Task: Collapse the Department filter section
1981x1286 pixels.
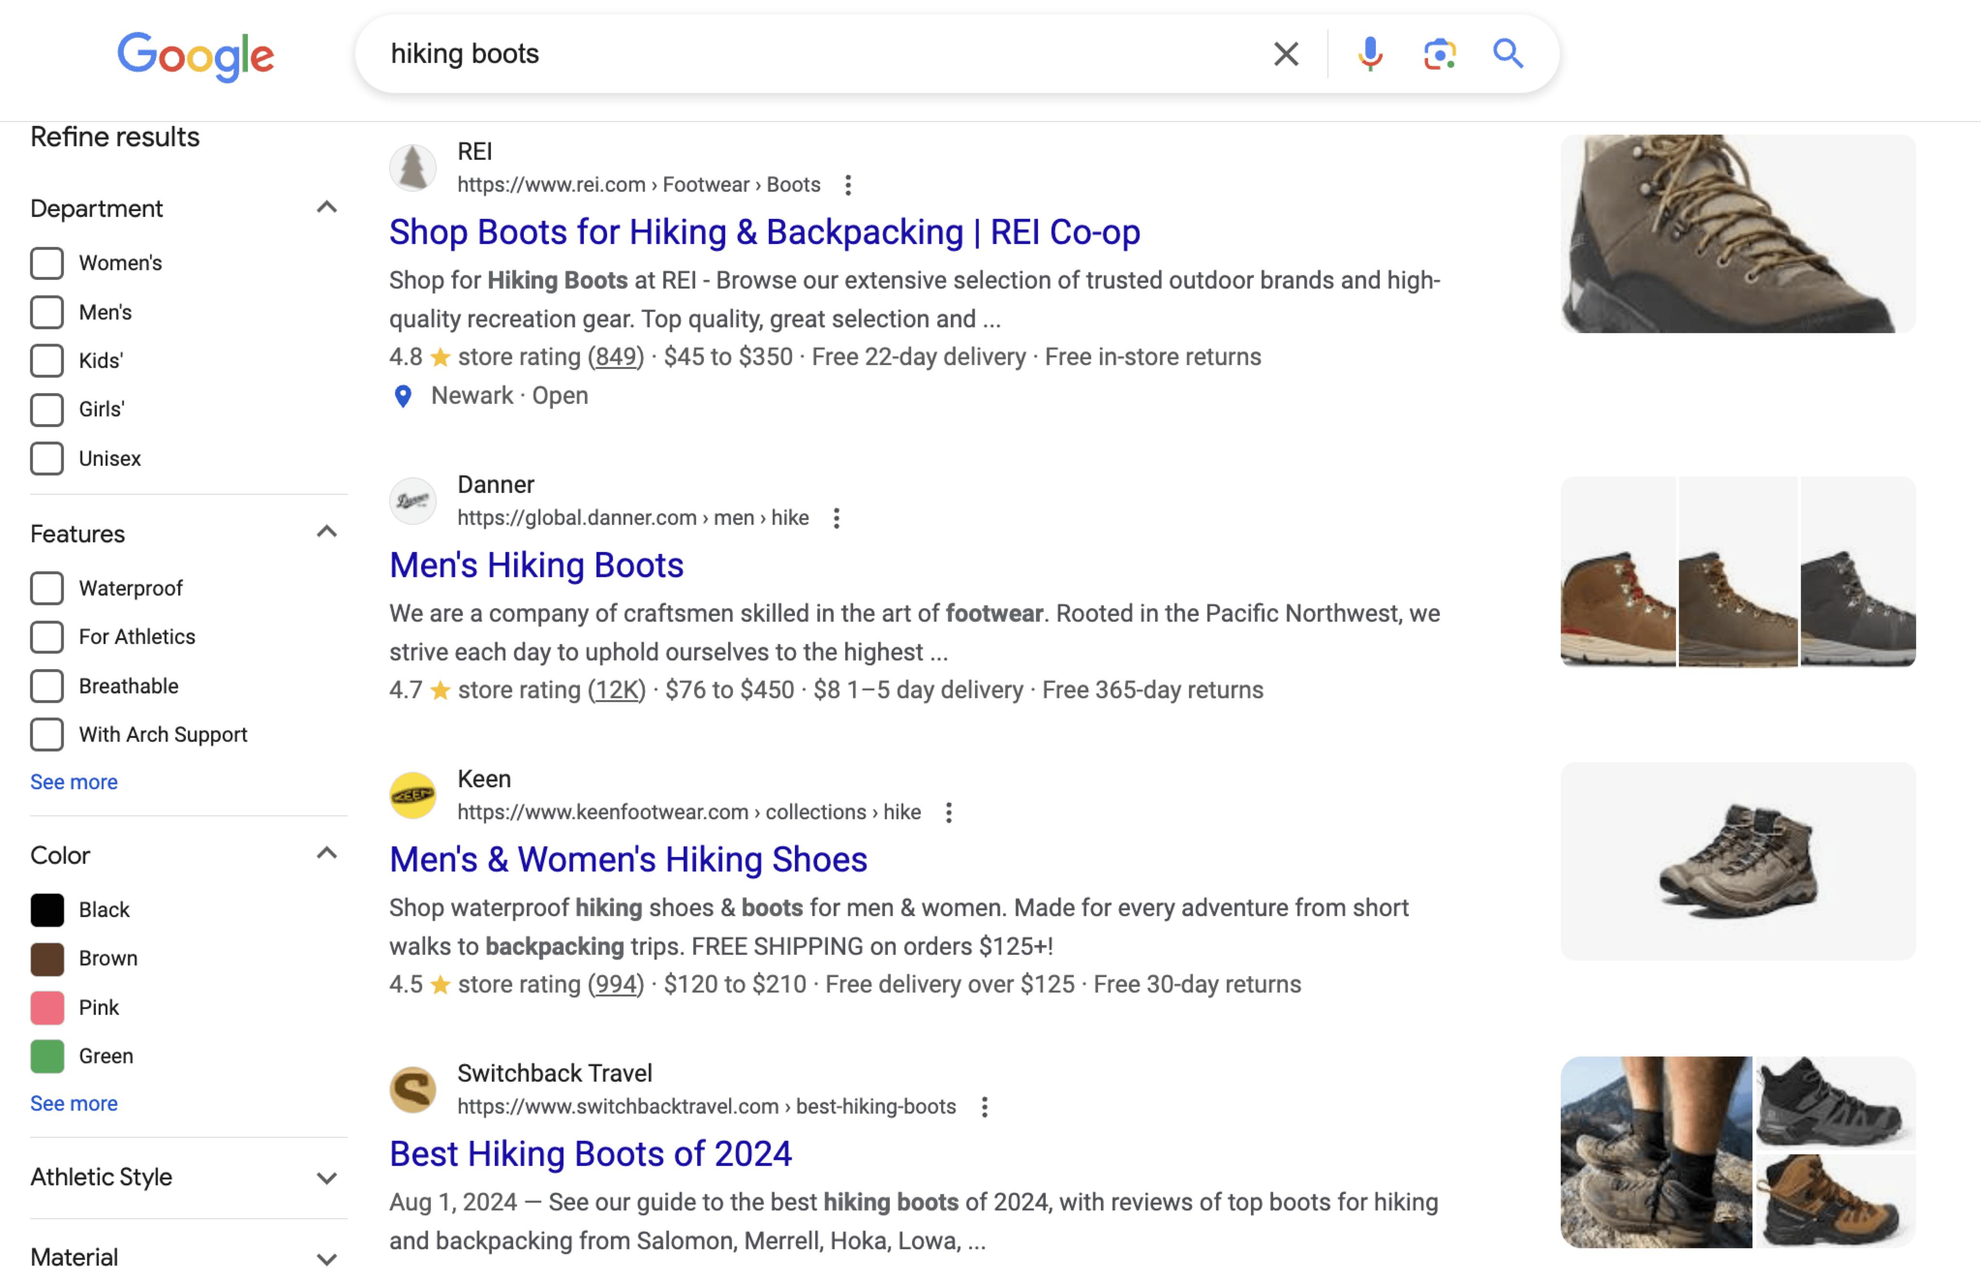Action: pyautogui.click(x=327, y=207)
